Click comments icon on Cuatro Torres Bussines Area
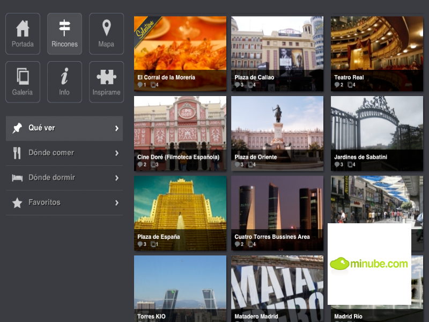 pos(237,244)
